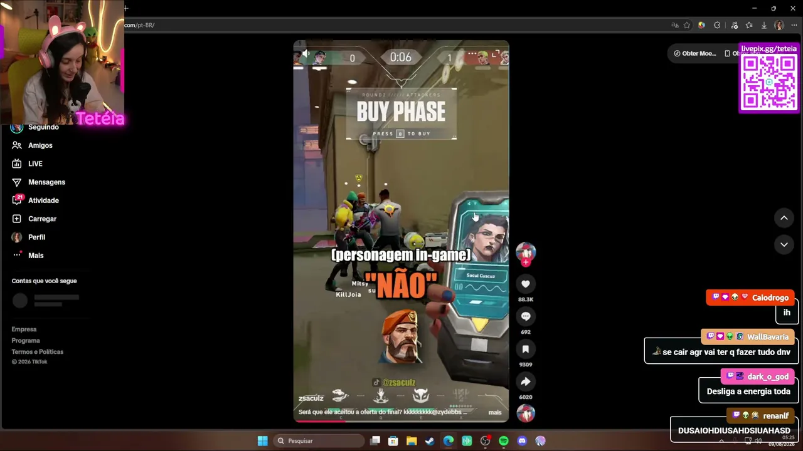Click the Obter Moedas button
Viewport: 803px width, 451px height.
point(695,53)
